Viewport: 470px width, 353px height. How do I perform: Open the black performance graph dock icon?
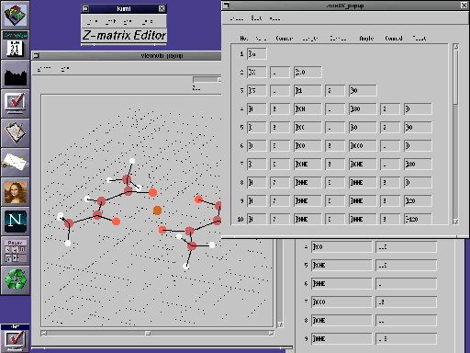pyautogui.click(x=16, y=74)
